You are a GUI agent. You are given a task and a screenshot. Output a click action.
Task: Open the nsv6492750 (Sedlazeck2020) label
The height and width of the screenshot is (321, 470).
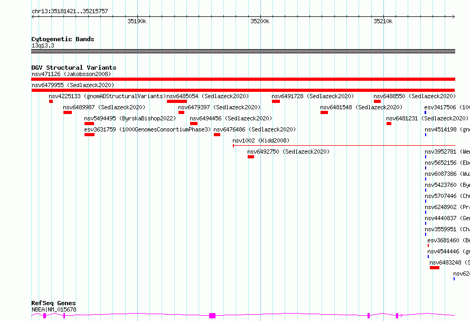(288, 152)
